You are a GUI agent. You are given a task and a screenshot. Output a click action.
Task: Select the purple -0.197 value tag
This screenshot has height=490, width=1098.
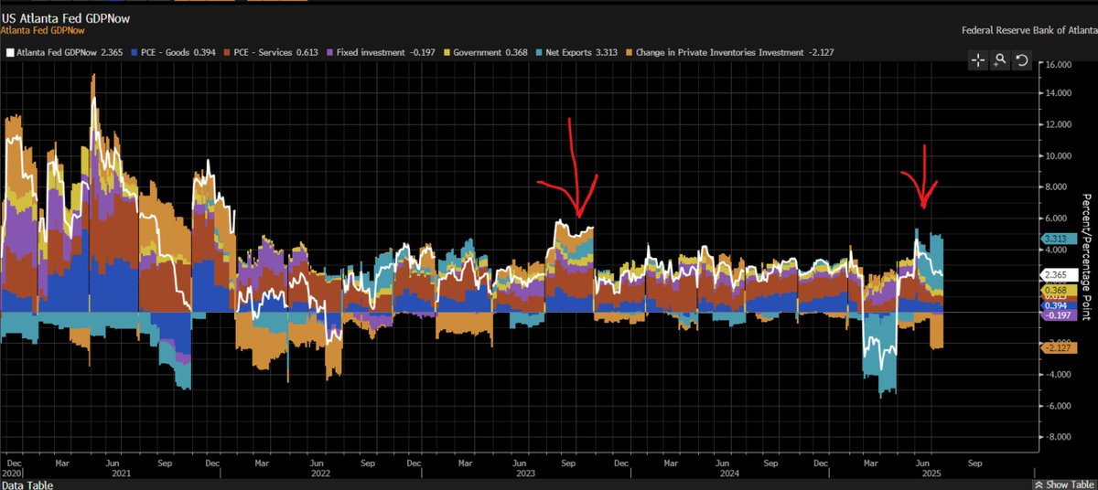pos(1057,315)
